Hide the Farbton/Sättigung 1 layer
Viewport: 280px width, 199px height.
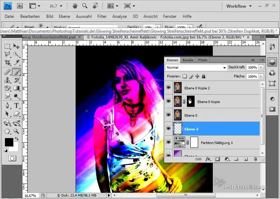[x=168, y=142]
